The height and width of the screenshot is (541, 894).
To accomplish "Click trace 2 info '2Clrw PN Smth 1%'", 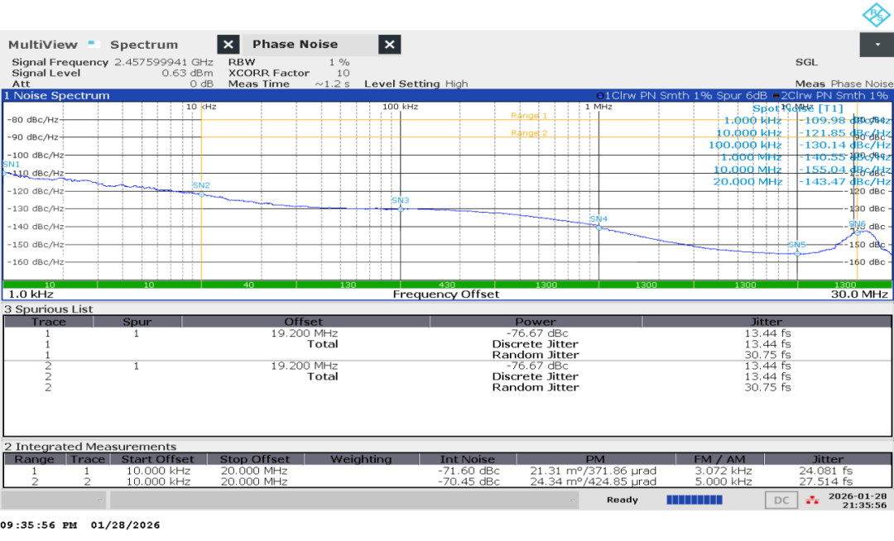I will pyautogui.click(x=831, y=95).
